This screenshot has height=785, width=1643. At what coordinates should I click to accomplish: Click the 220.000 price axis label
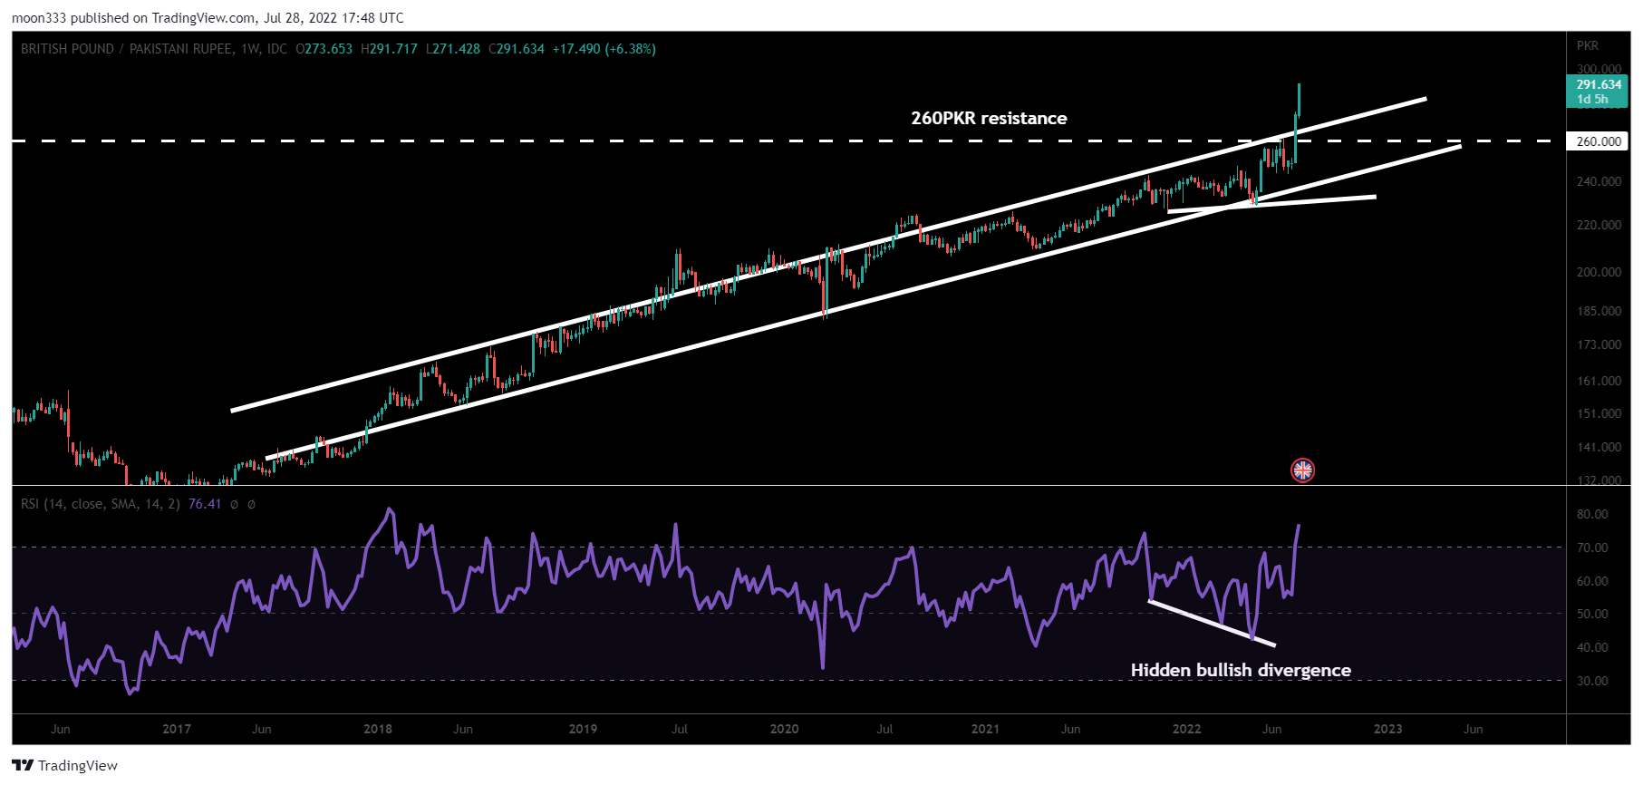pos(1599,225)
